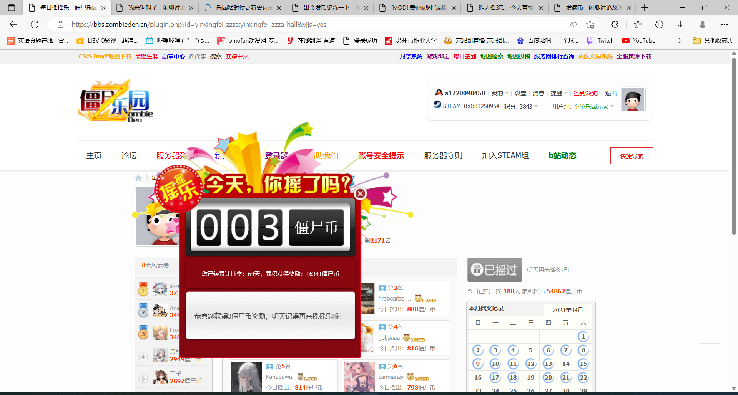Refresh the current page
Viewport: 738px width, 395px height.
[x=35, y=25]
